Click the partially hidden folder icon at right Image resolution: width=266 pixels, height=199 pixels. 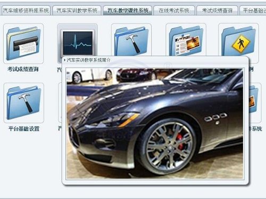[255, 102]
